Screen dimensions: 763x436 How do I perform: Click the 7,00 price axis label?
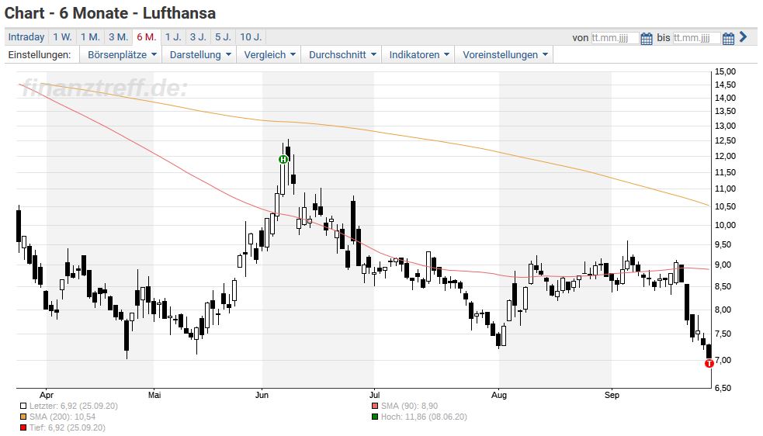click(725, 360)
